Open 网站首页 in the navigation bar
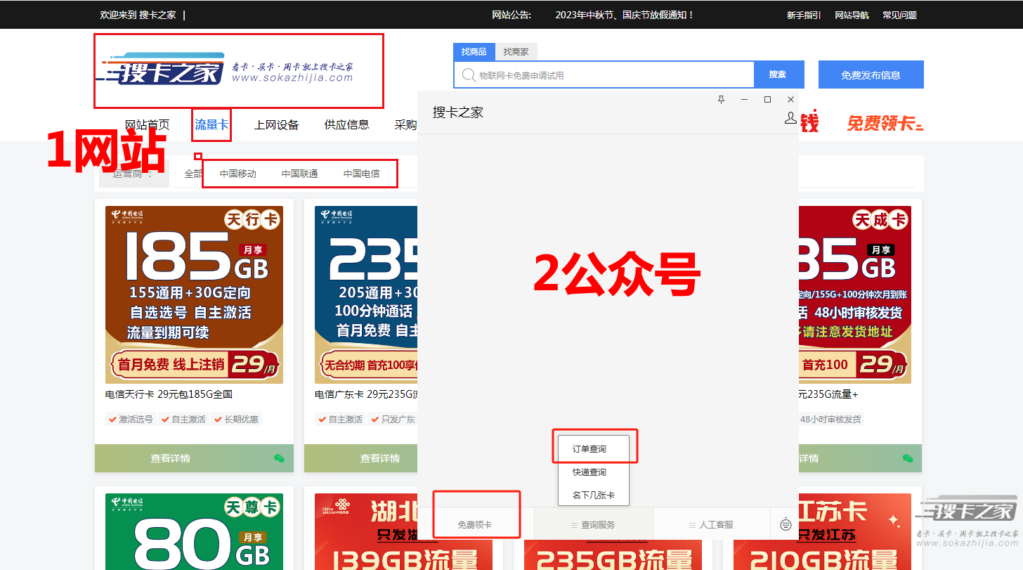 [148, 125]
